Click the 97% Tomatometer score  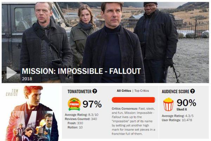coord(92,104)
